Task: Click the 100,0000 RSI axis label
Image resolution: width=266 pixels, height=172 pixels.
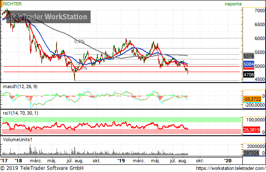Action: click(x=255, y=120)
